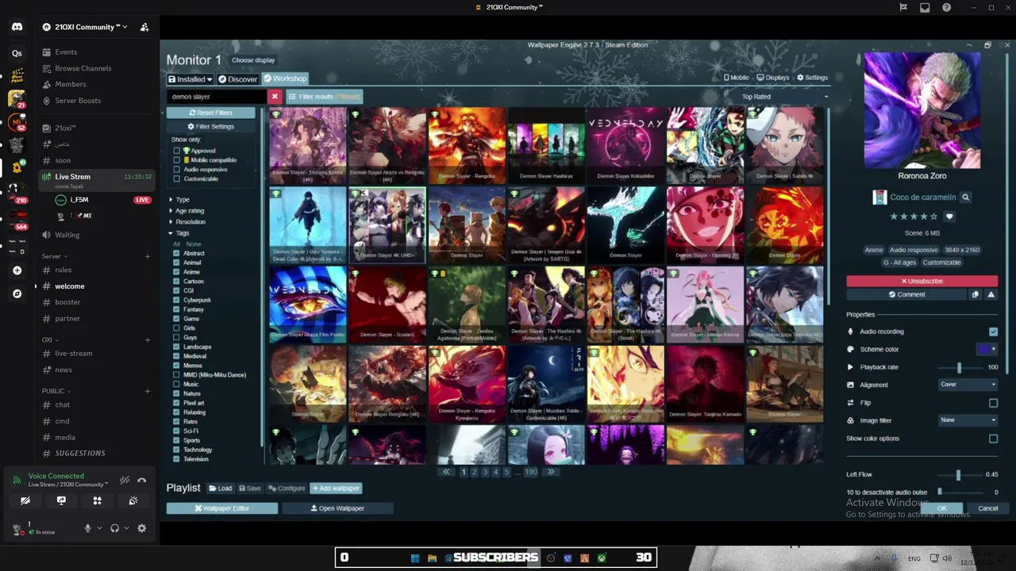Image resolution: width=1016 pixels, height=571 pixels.
Task: Open Discord help question mark icon
Action: (x=946, y=7)
